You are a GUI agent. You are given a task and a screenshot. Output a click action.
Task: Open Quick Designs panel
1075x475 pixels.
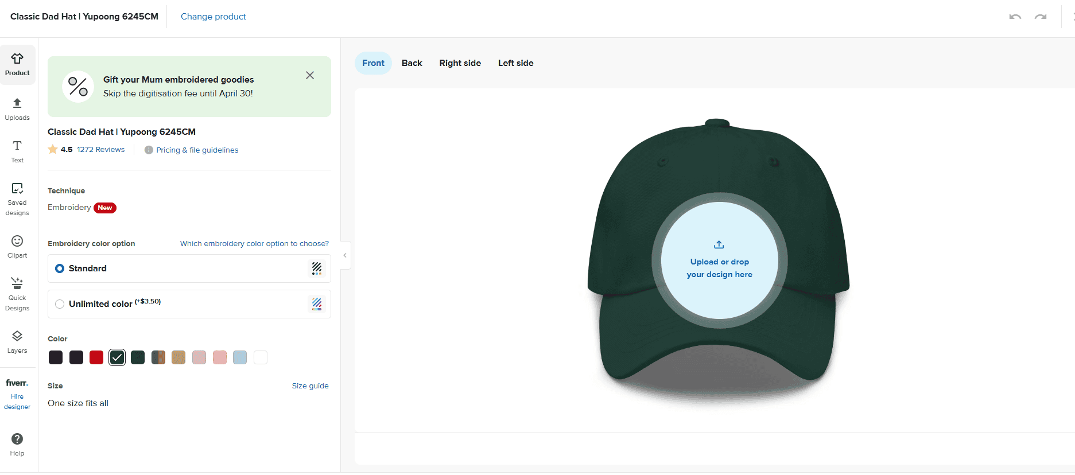coord(17,294)
